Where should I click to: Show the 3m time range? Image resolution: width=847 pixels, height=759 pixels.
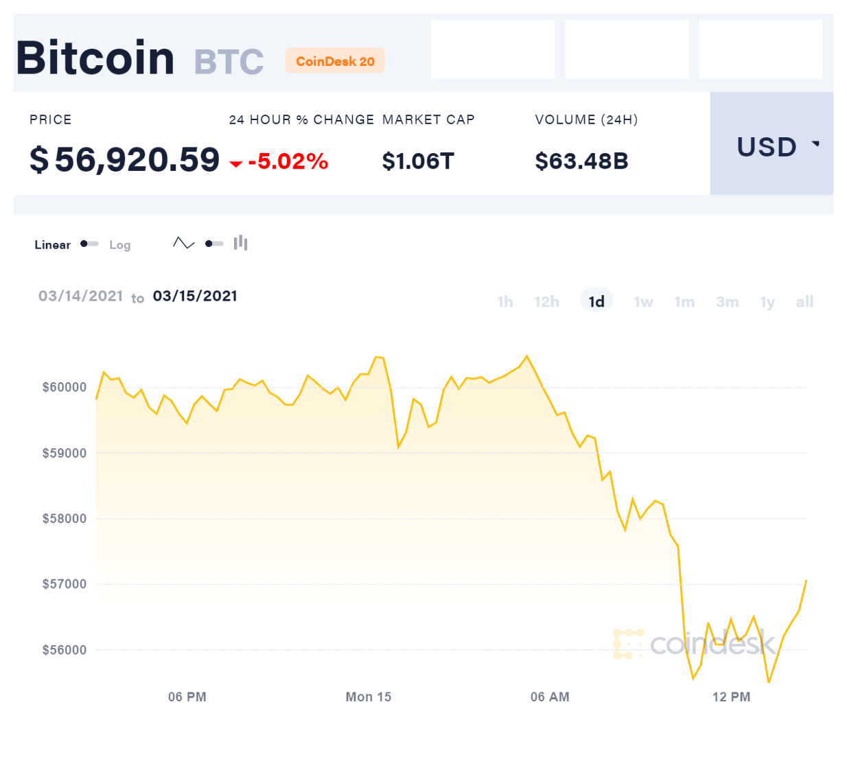click(x=727, y=302)
